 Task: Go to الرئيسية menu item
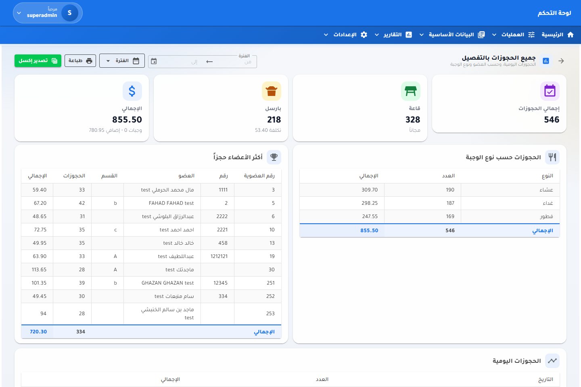point(558,35)
